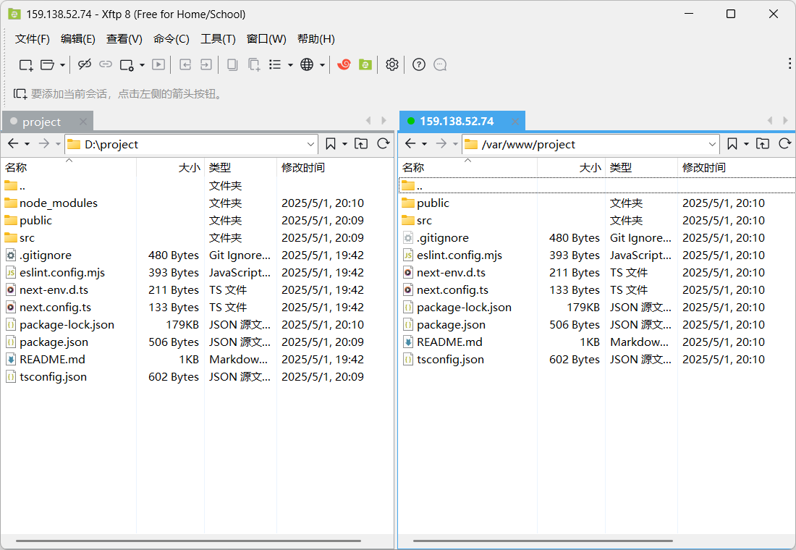Refresh the remote pane
The height and width of the screenshot is (550, 796).
click(x=785, y=144)
